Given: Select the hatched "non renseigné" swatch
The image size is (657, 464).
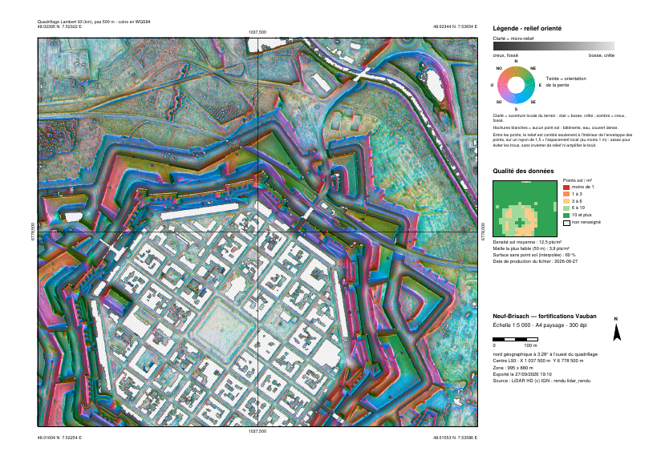Looking at the screenshot, I should (566, 223).
